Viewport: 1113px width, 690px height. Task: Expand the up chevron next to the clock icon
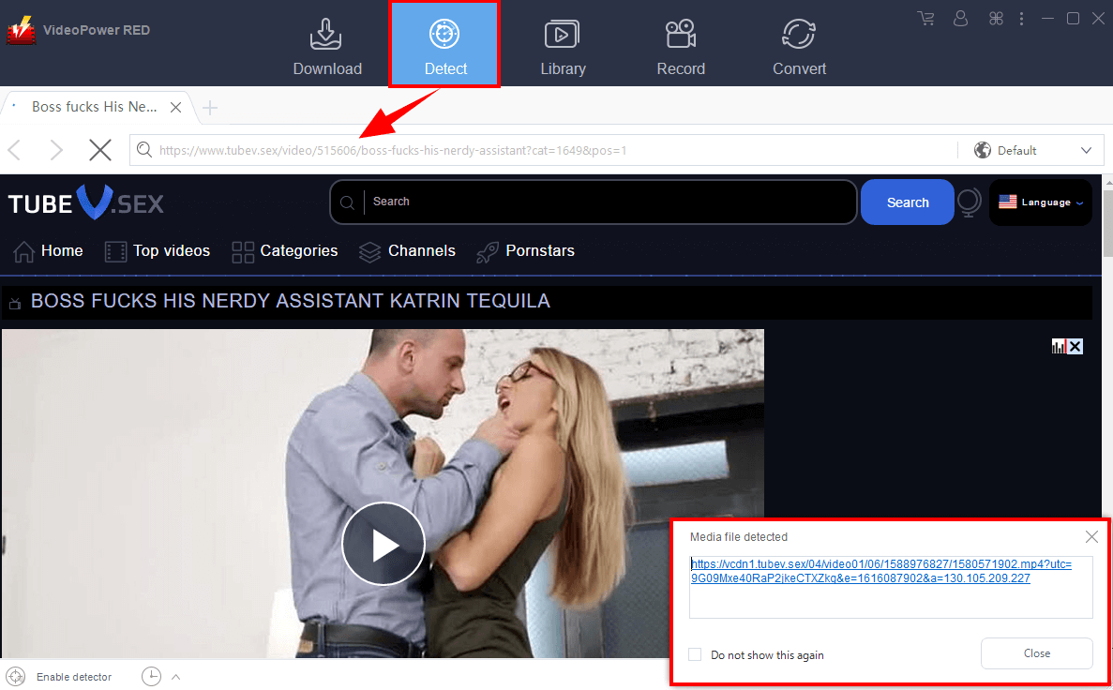coord(176,677)
